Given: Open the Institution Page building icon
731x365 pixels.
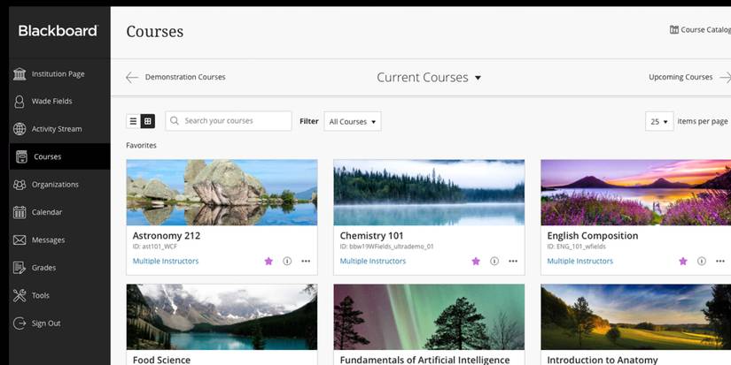Looking at the screenshot, I should [19, 74].
